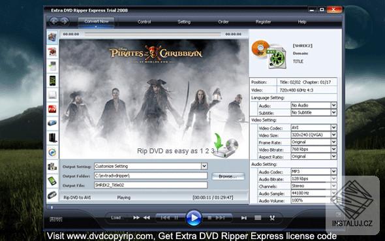
Task: Click the forward arrow navigation icon
Action: coord(65,22)
